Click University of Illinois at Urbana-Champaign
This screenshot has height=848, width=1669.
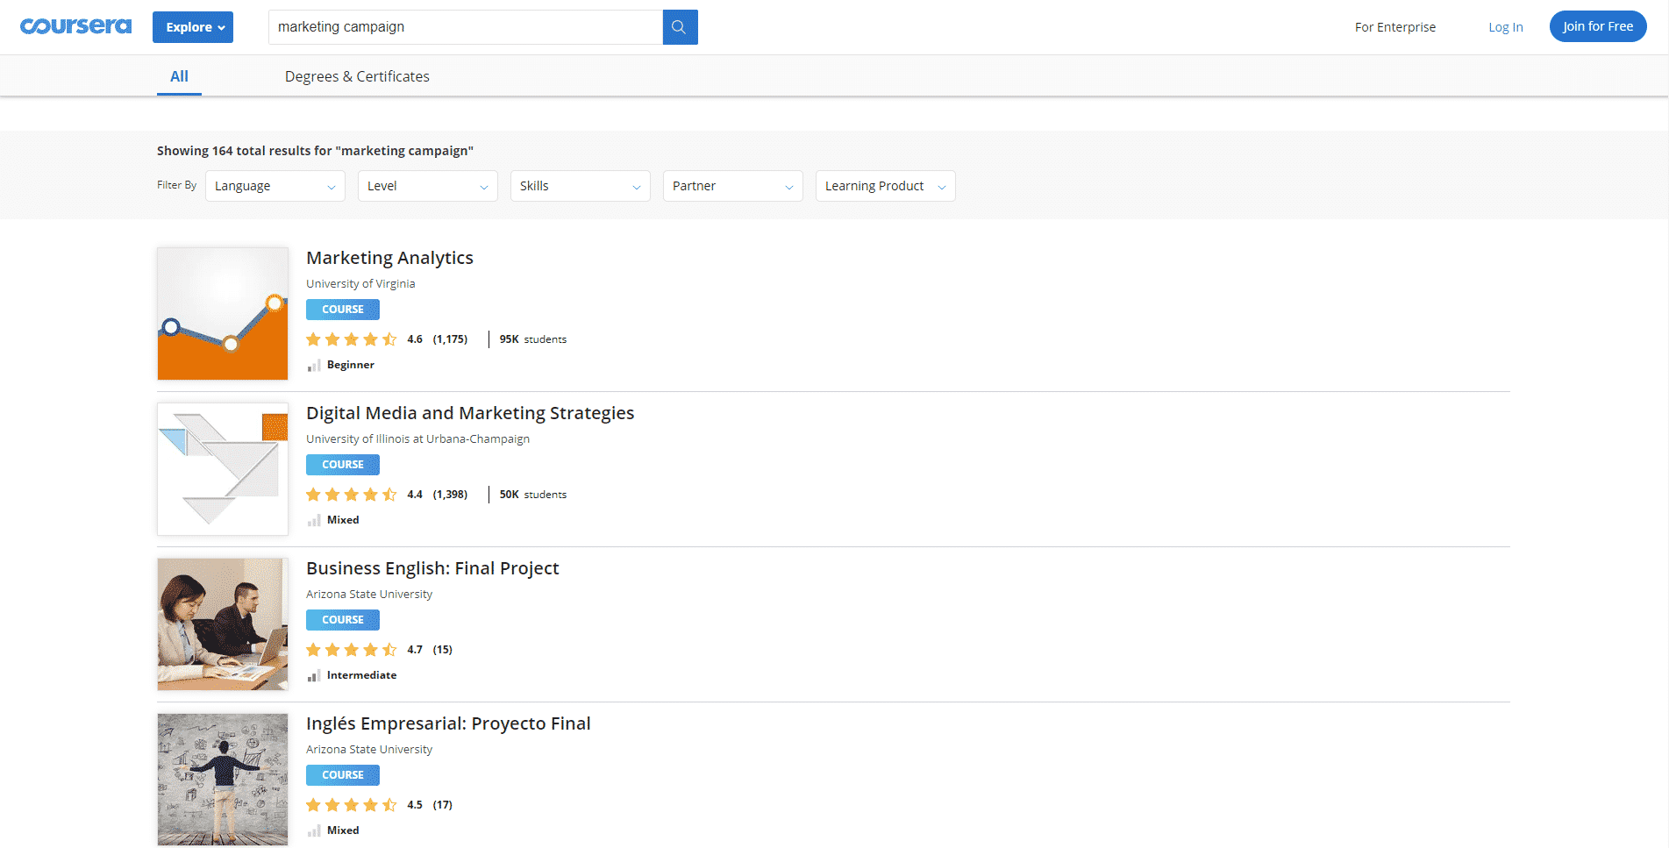[x=417, y=439]
